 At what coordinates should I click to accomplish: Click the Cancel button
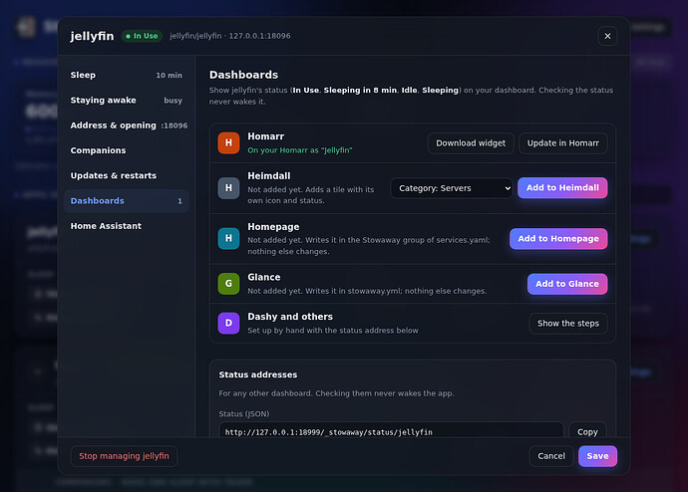coord(551,456)
